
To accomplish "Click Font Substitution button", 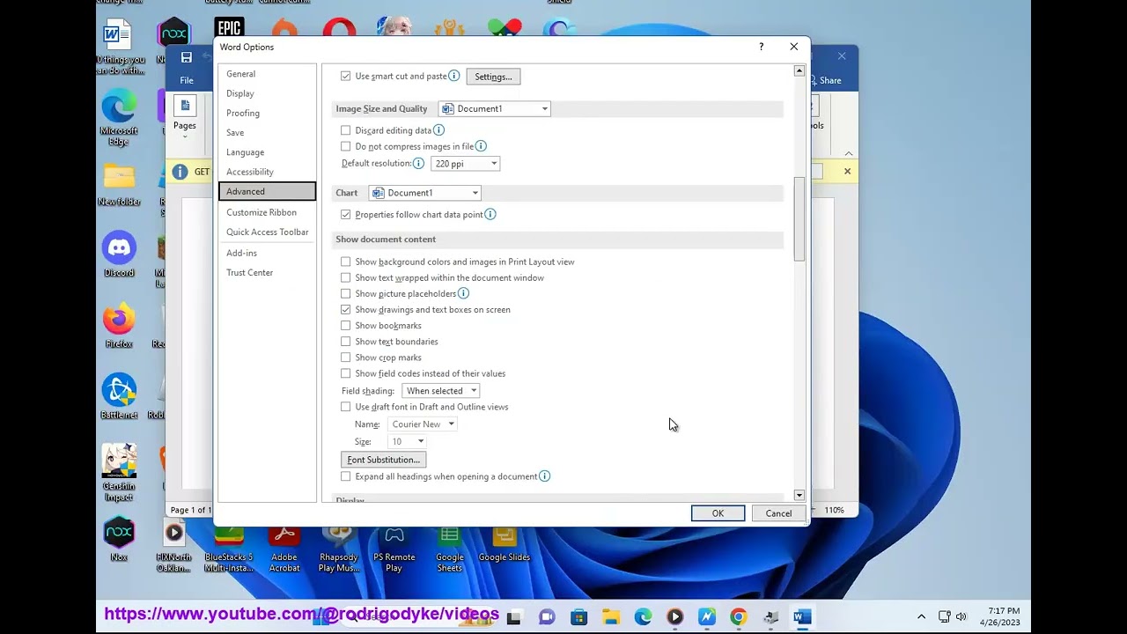I will click(x=383, y=460).
